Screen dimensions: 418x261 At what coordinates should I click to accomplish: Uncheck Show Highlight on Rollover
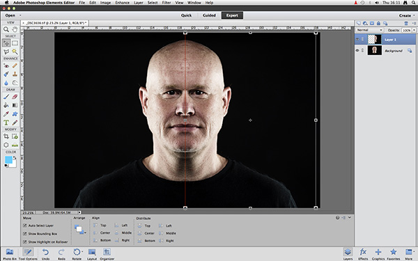(25, 242)
